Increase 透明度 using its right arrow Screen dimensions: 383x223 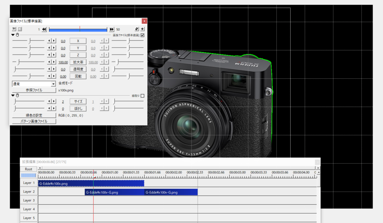tap(54, 69)
